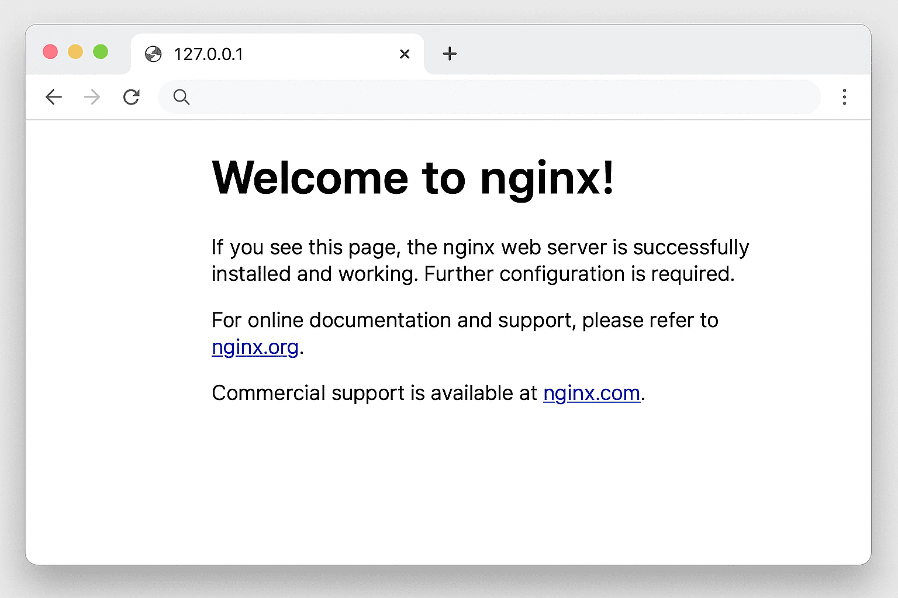Click the globe favicon on the tab
The image size is (898, 598).
pyautogui.click(x=153, y=54)
